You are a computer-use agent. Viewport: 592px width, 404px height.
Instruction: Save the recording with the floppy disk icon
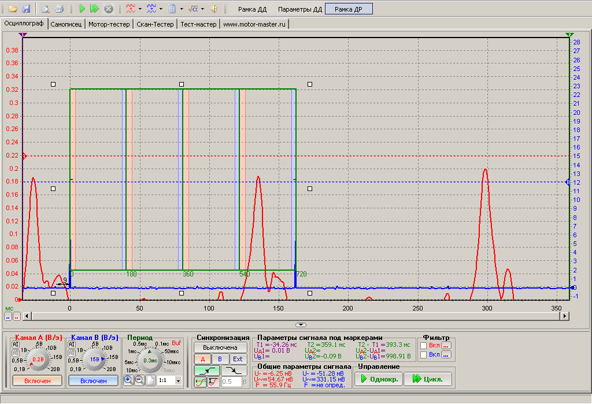pos(25,9)
